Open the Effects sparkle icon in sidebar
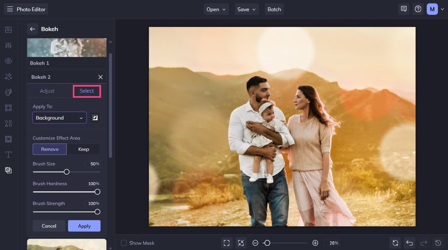Viewport: 448px width, 250px height. (x=8, y=76)
